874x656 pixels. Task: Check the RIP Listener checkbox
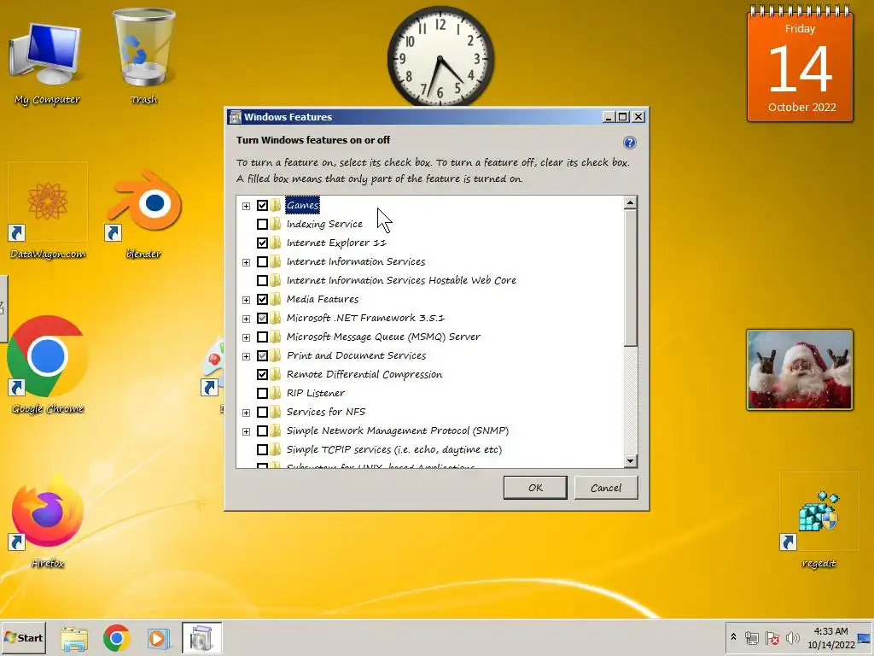coord(262,393)
